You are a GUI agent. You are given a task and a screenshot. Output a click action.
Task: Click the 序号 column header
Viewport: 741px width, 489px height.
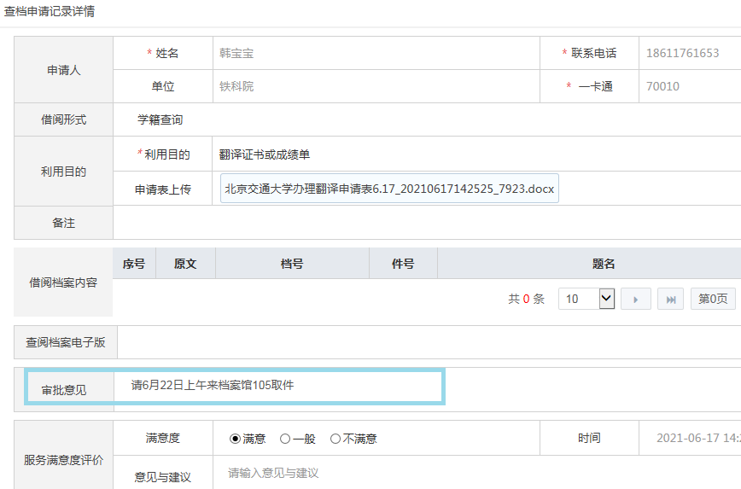point(134,264)
